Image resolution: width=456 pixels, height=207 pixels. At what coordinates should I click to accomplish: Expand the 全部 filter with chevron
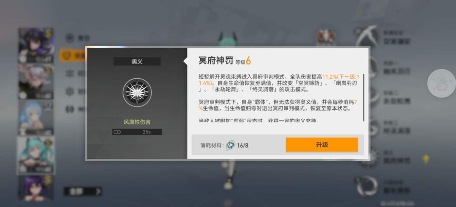tap(83, 191)
